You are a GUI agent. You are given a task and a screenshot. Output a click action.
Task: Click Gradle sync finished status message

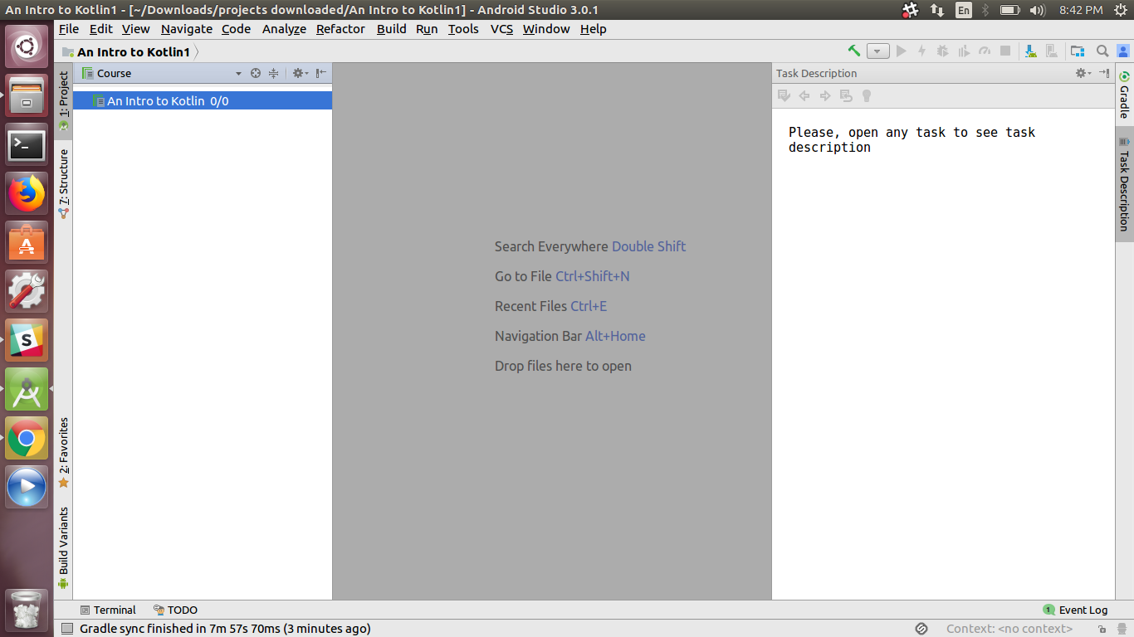(x=225, y=629)
